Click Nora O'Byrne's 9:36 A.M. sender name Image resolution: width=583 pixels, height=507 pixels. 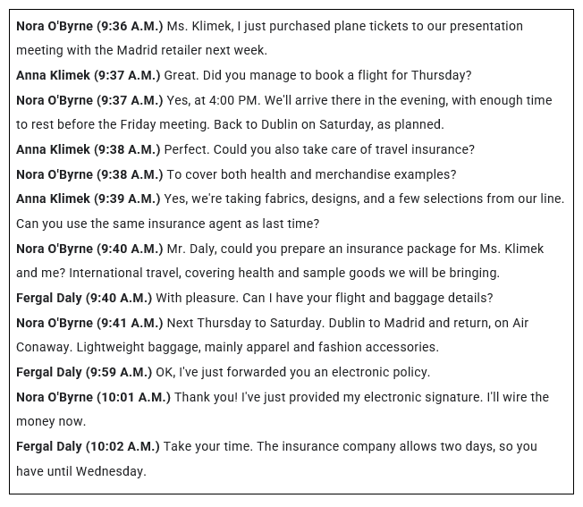pos(89,26)
